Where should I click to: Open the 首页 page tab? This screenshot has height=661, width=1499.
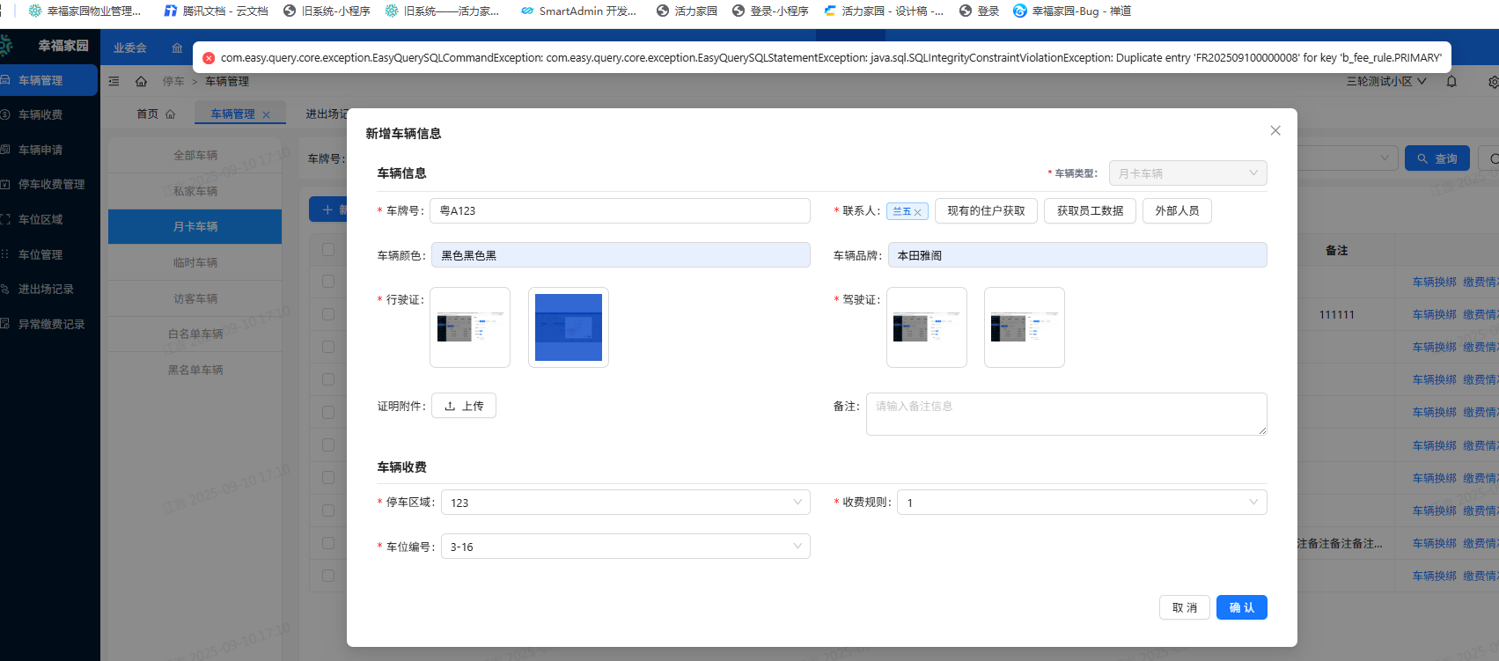[x=156, y=114]
